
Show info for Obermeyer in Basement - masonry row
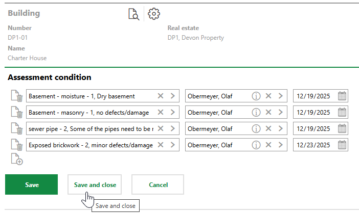pos(256,112)
